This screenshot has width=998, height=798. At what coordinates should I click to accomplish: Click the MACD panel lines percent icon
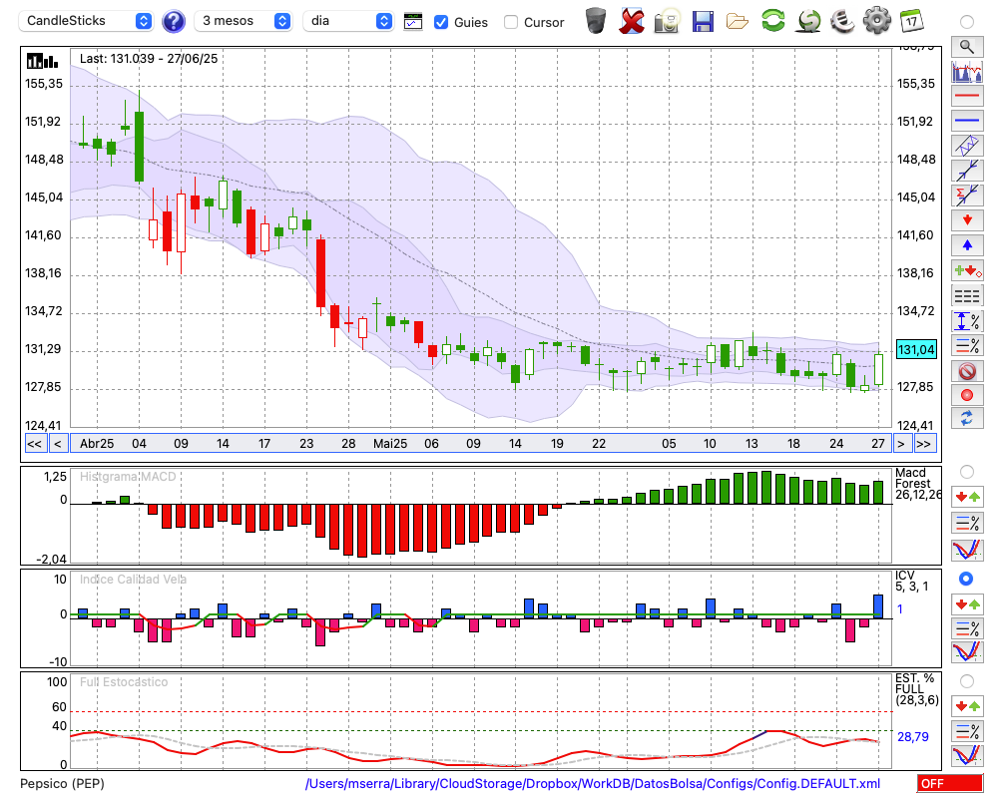click(x=967, y=523)
